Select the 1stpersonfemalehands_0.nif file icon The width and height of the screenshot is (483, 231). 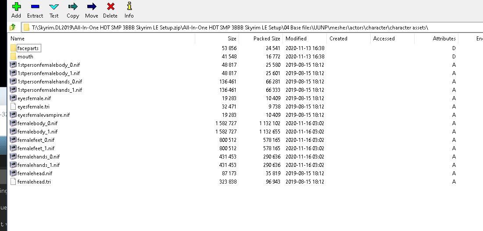[13, 81]
